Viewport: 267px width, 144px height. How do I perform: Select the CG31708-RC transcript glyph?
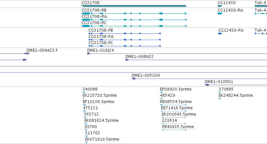[134, 26]
